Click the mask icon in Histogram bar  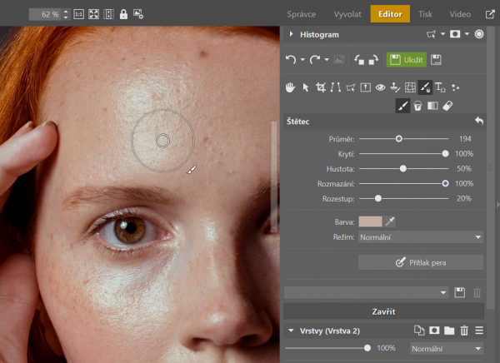pos(455,34)
